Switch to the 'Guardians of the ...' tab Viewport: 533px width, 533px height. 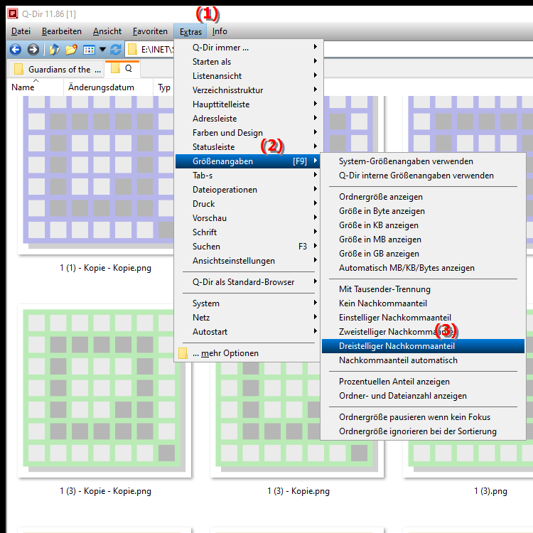pos(55,70)
